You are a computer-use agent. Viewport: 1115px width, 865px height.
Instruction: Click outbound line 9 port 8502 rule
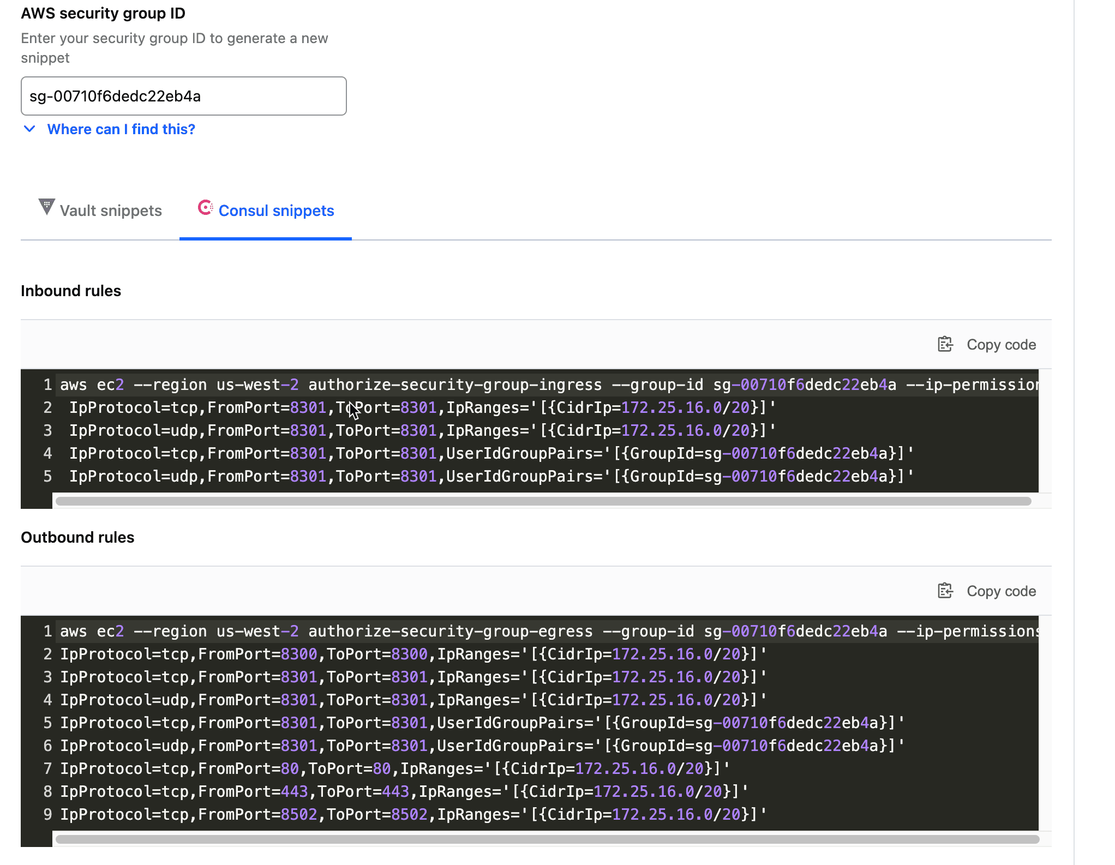point(413,815)
